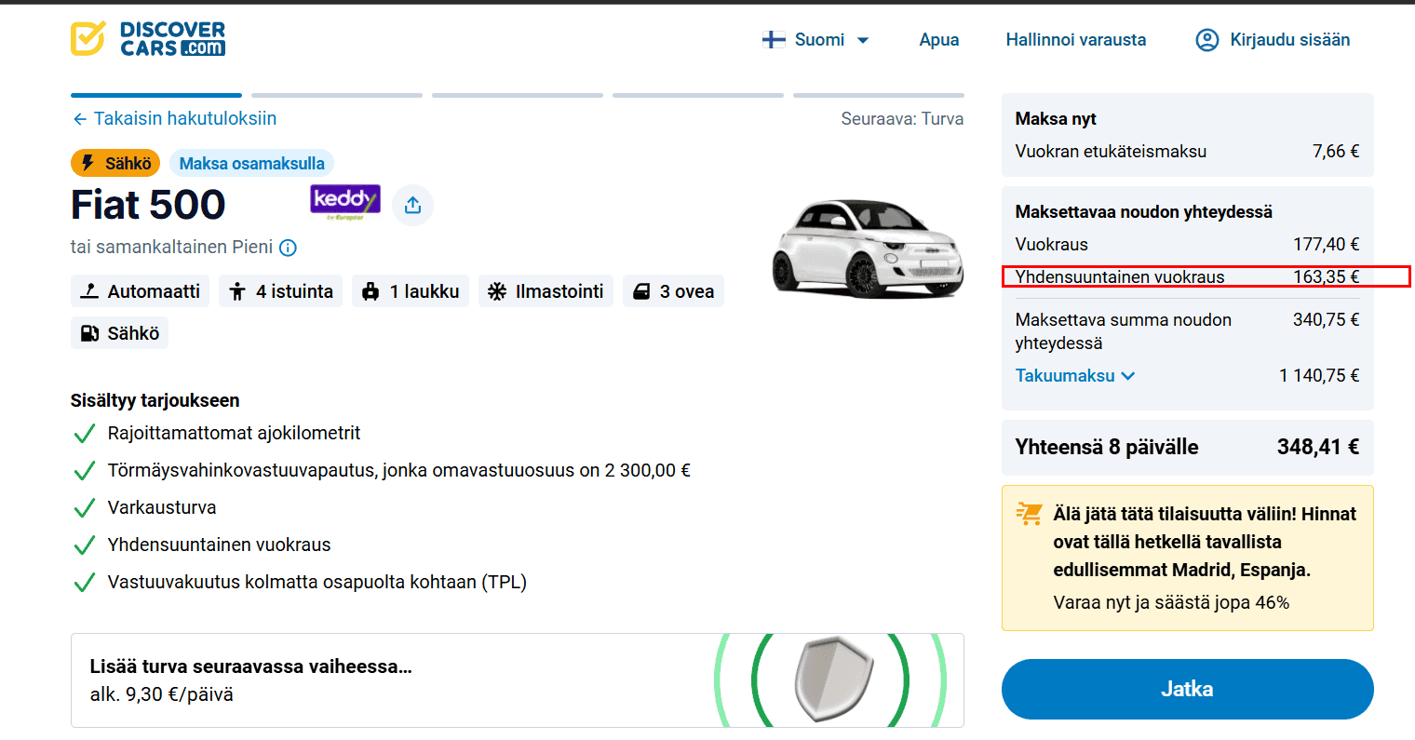Click the back arrow icon
The image size is (1415, 740).
point(79,119)
